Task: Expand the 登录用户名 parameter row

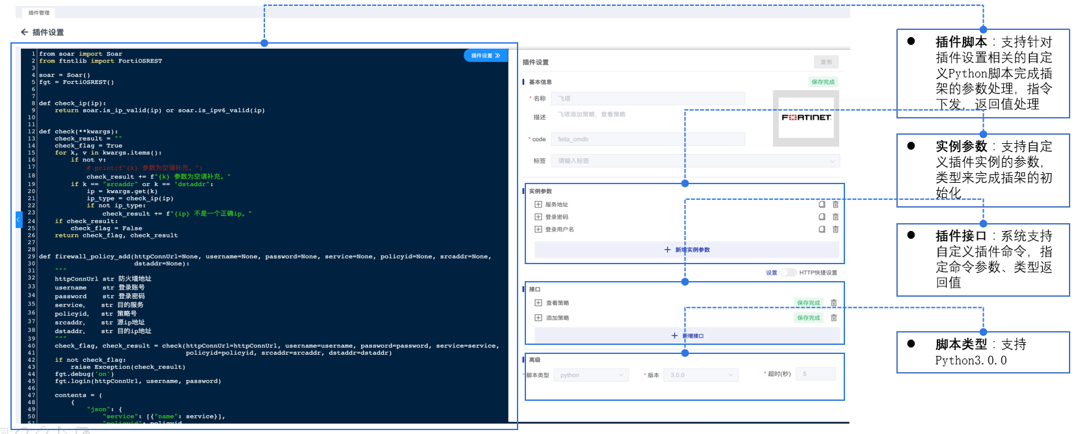Action: [x=538, y=229]
